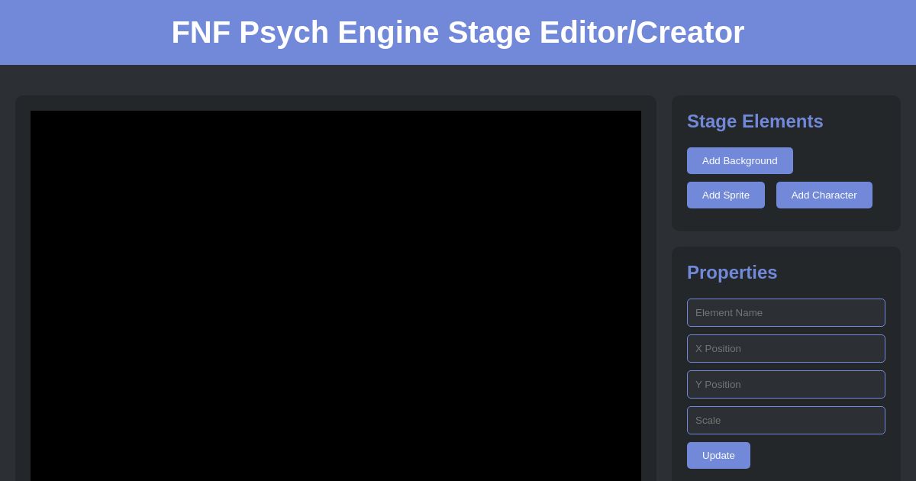916x481 pixels.
Task: Click the page title banner
Action: click(x=458, y=32)
